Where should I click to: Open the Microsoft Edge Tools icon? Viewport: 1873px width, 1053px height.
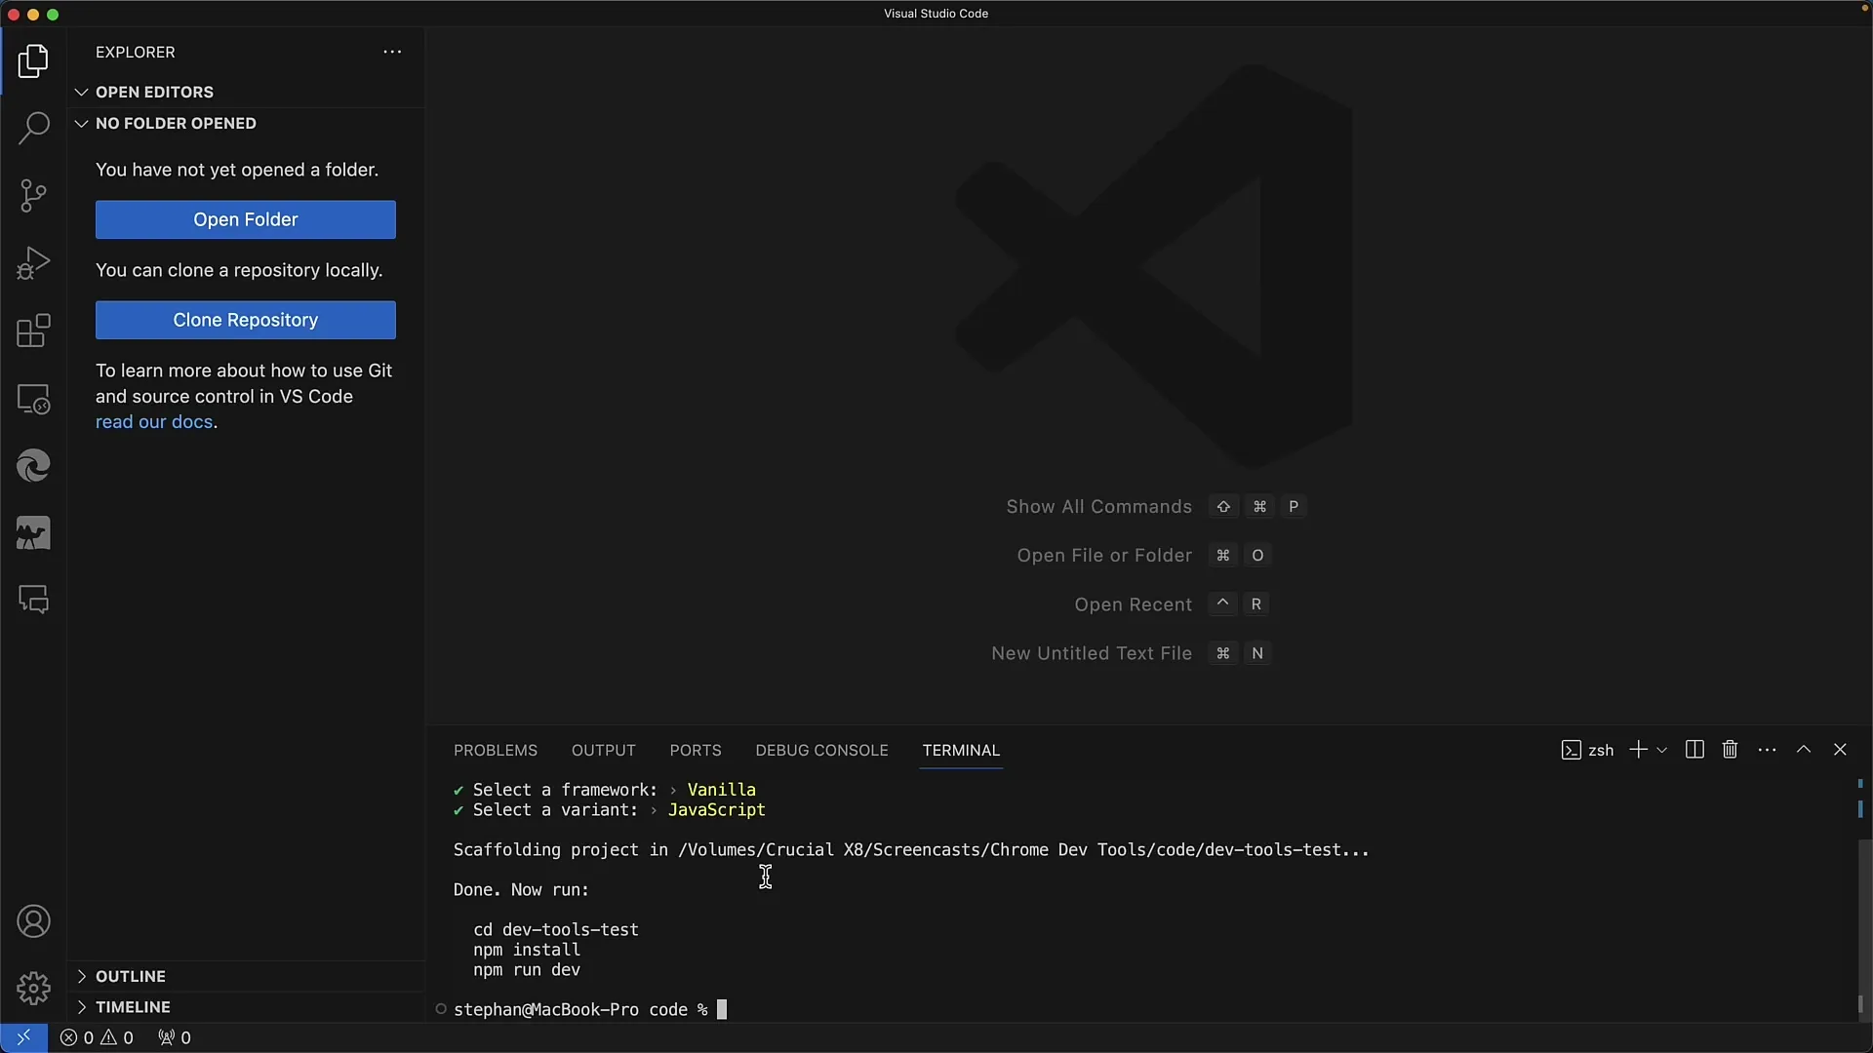click(33, 466)
